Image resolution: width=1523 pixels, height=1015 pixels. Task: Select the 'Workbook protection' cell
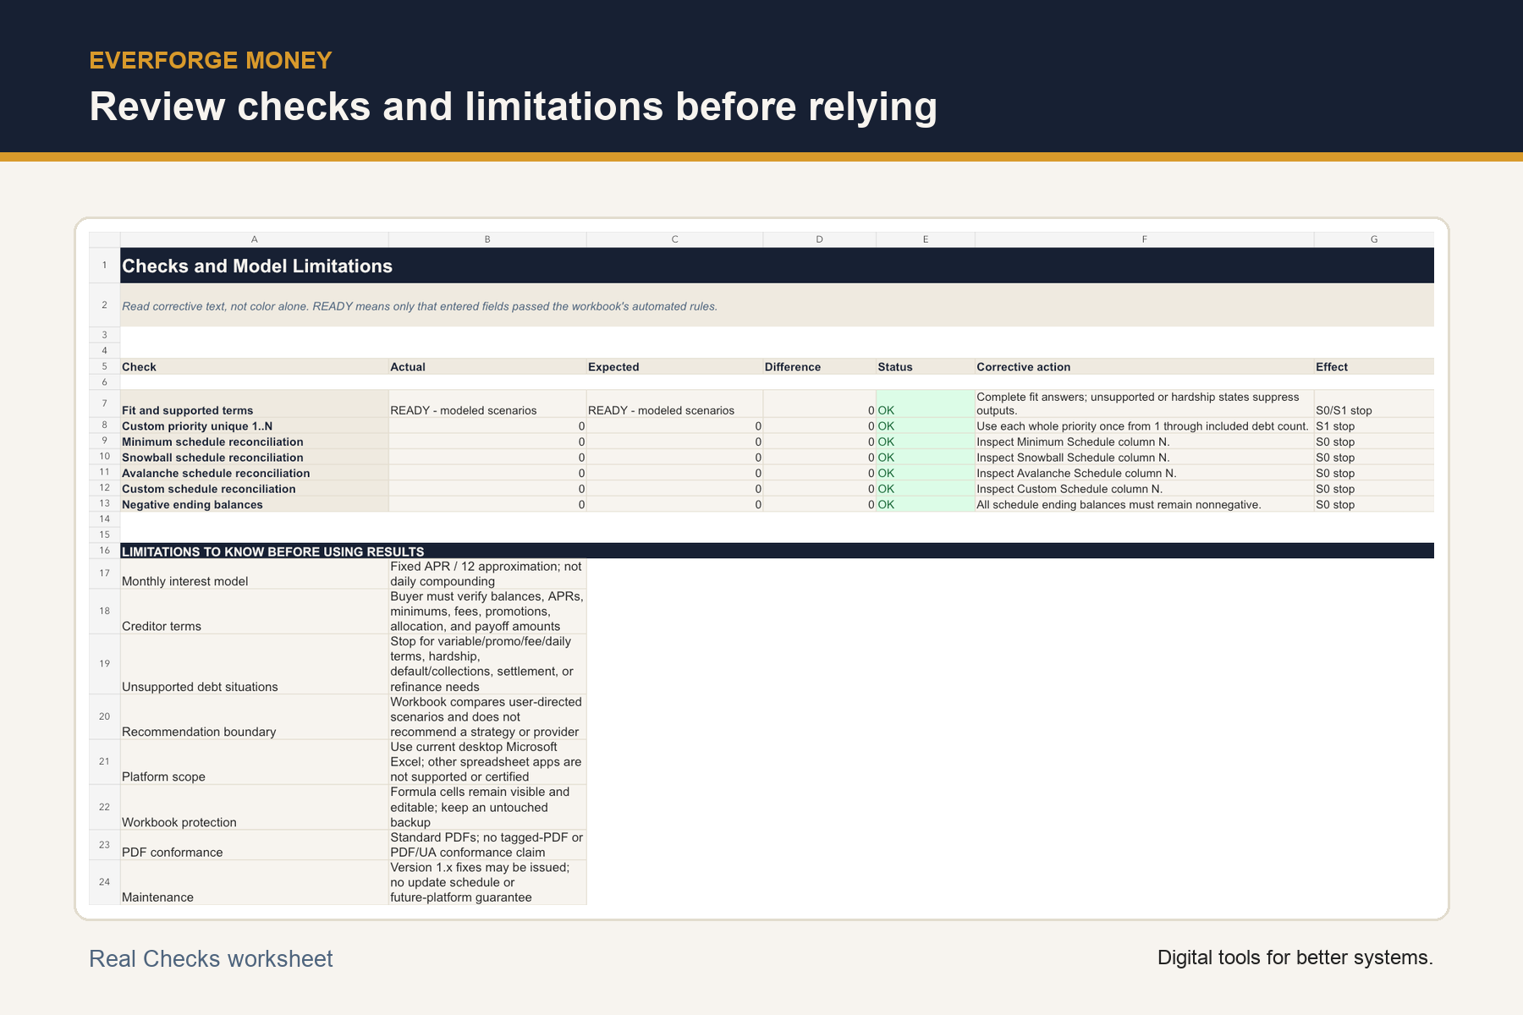[x=254, y=807]
